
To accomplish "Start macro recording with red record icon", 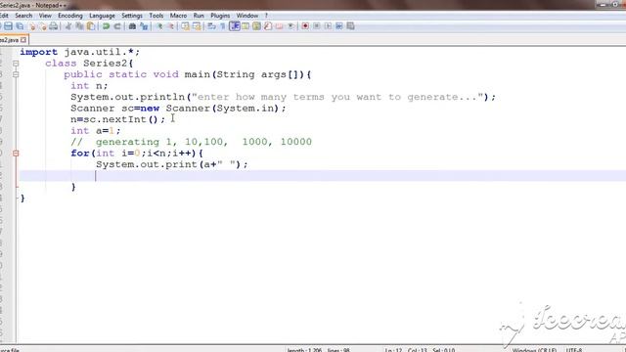I will pos(305,26).
